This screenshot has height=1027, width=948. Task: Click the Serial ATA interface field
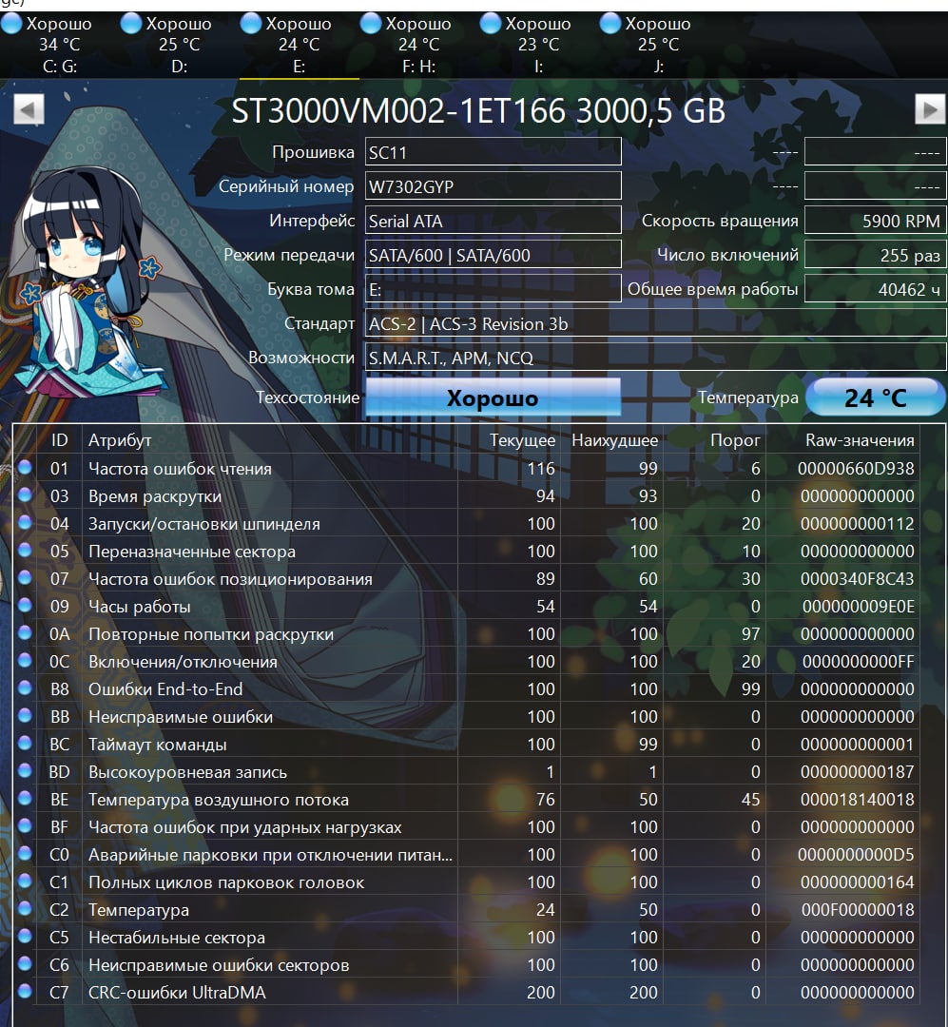[x=493, y=221]
